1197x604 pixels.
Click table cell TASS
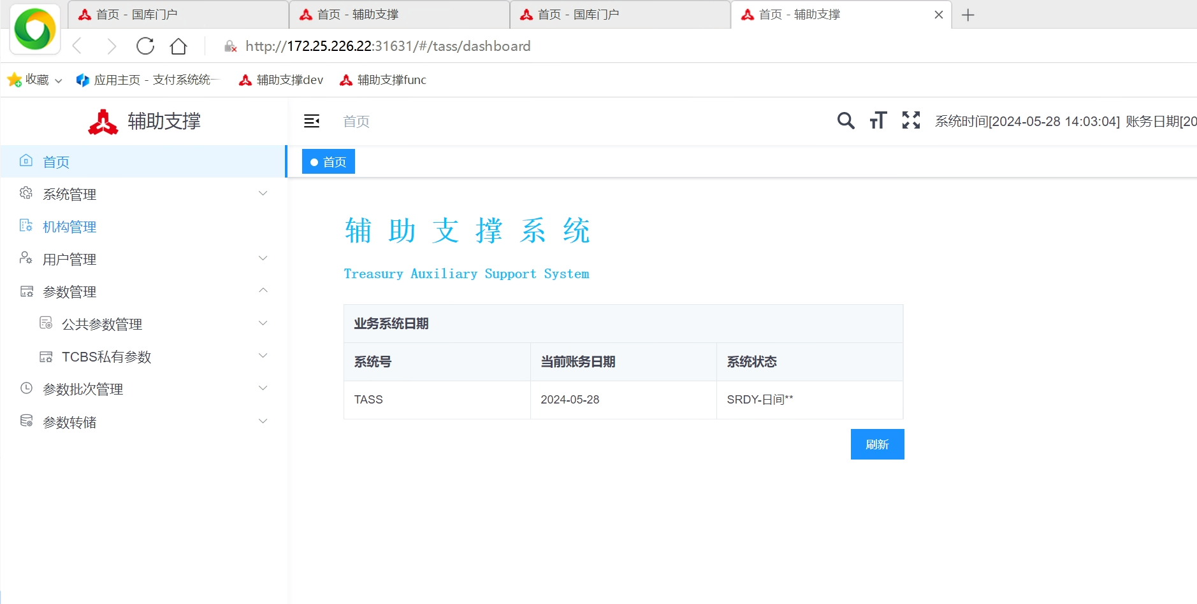point(437,400)
